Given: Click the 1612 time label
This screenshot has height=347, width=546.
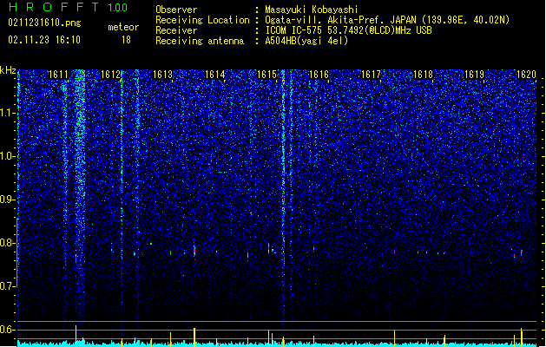Looking at the screenshot, I should (x=110, y=75).
